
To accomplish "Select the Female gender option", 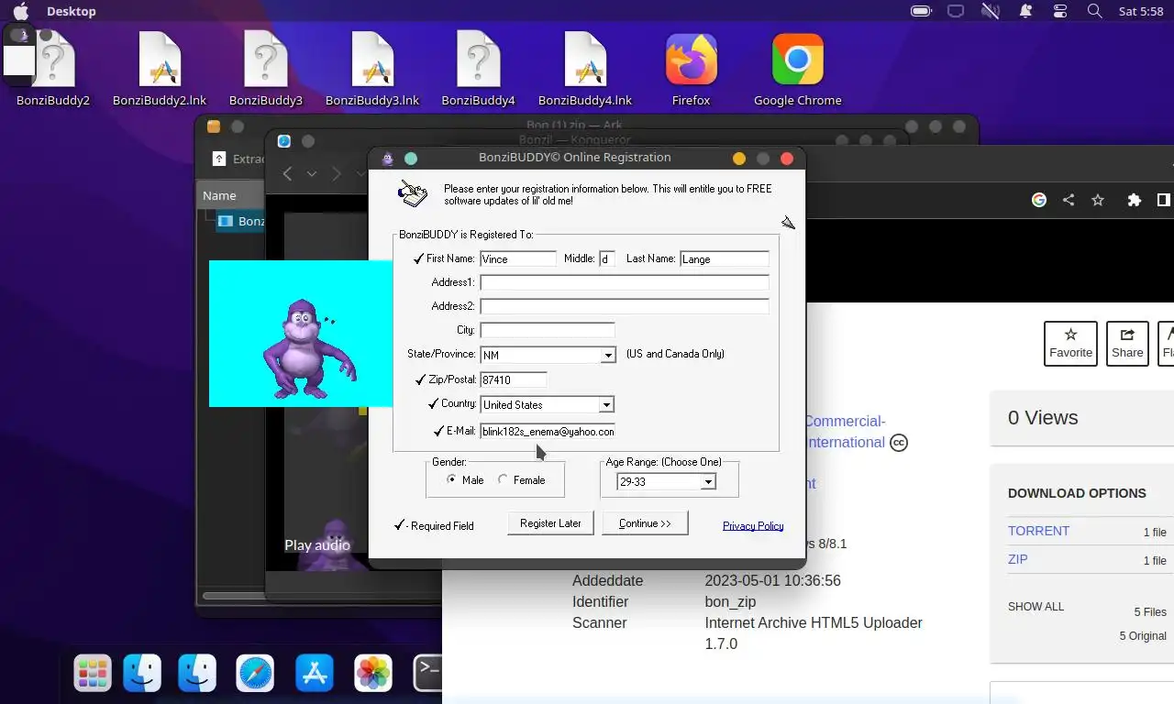I will 503,479.
